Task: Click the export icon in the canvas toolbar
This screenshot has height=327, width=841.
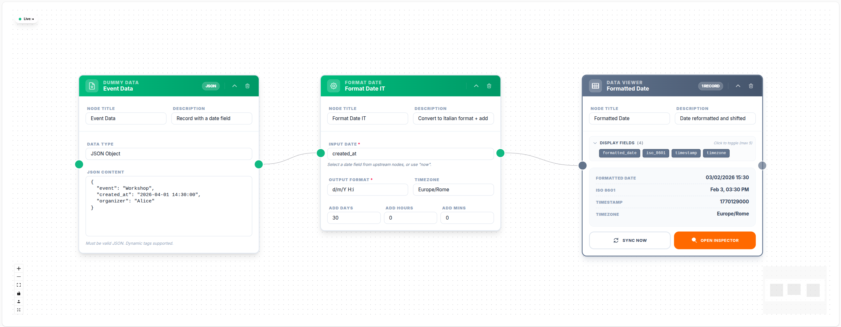Action: 18,302
